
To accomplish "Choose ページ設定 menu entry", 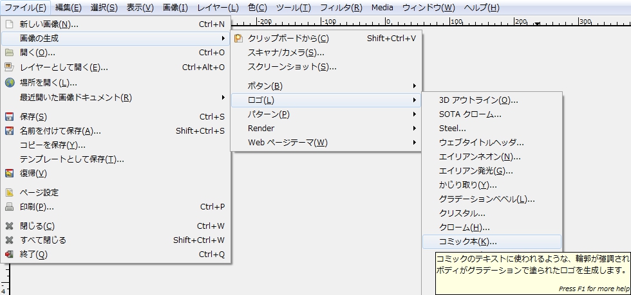I will (x=116, y=193).
